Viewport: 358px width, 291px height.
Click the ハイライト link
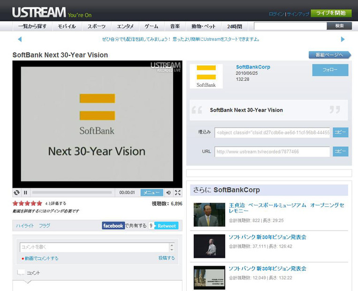[25, 226]
